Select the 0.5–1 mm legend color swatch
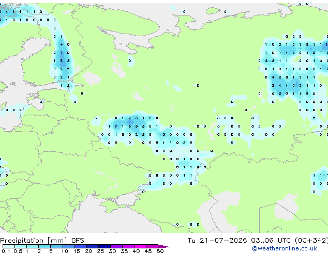328x253 pixels. [21, 246]
